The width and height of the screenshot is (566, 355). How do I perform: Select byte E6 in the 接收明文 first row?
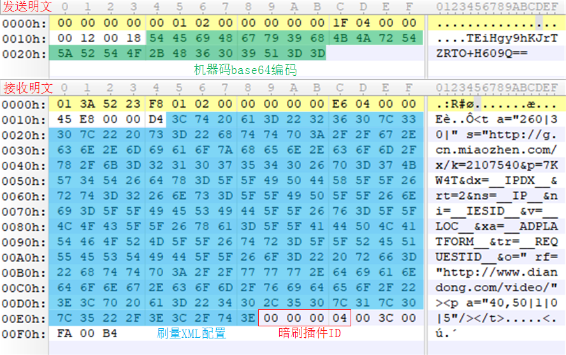pos(340,104)
